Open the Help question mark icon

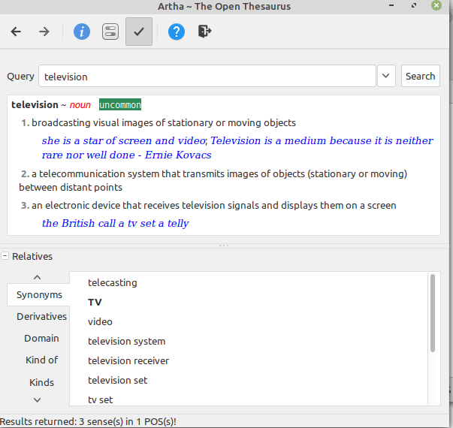click(177, 32)
